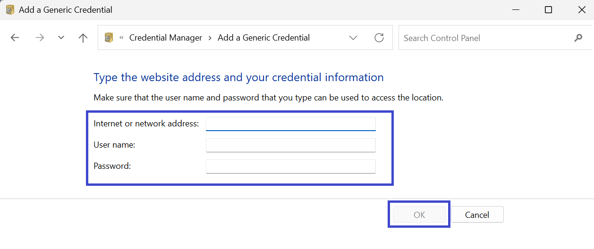The height and width of the screenshot is (249, 594).
Task: Close the Add a Generic Credential window
Action: [582, 10]
